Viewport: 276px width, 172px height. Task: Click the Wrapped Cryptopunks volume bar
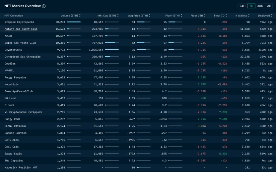coord(74,22)
